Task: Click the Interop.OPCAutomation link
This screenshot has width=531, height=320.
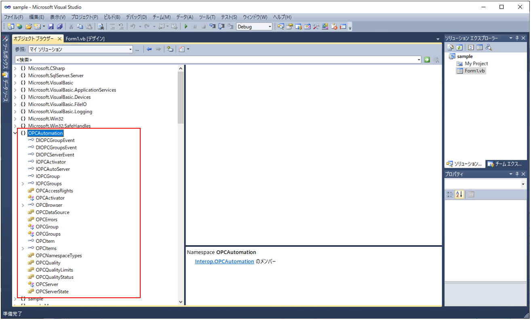Action: tap(224, 261)
